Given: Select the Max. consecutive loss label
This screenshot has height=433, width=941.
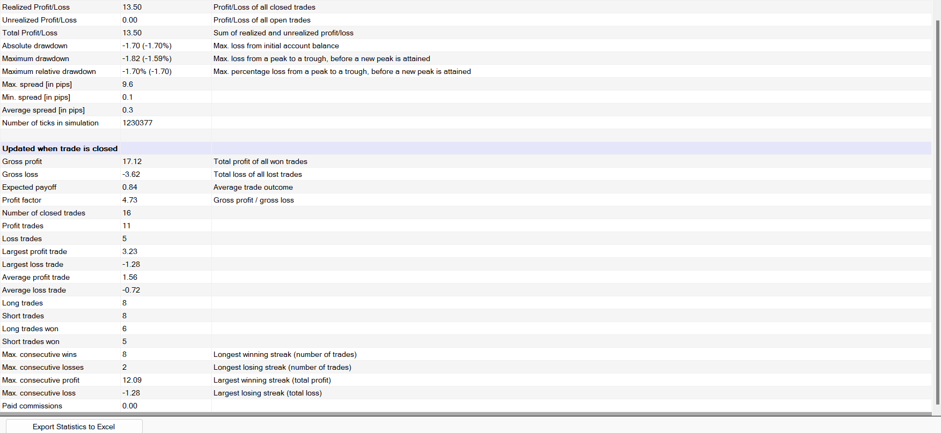Looking at the screenshot, I should coord(39,393).
